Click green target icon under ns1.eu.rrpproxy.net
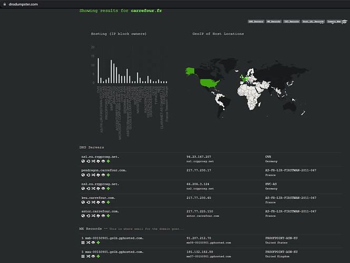This screenshot has height=263, width=350. tap(108, 161)
